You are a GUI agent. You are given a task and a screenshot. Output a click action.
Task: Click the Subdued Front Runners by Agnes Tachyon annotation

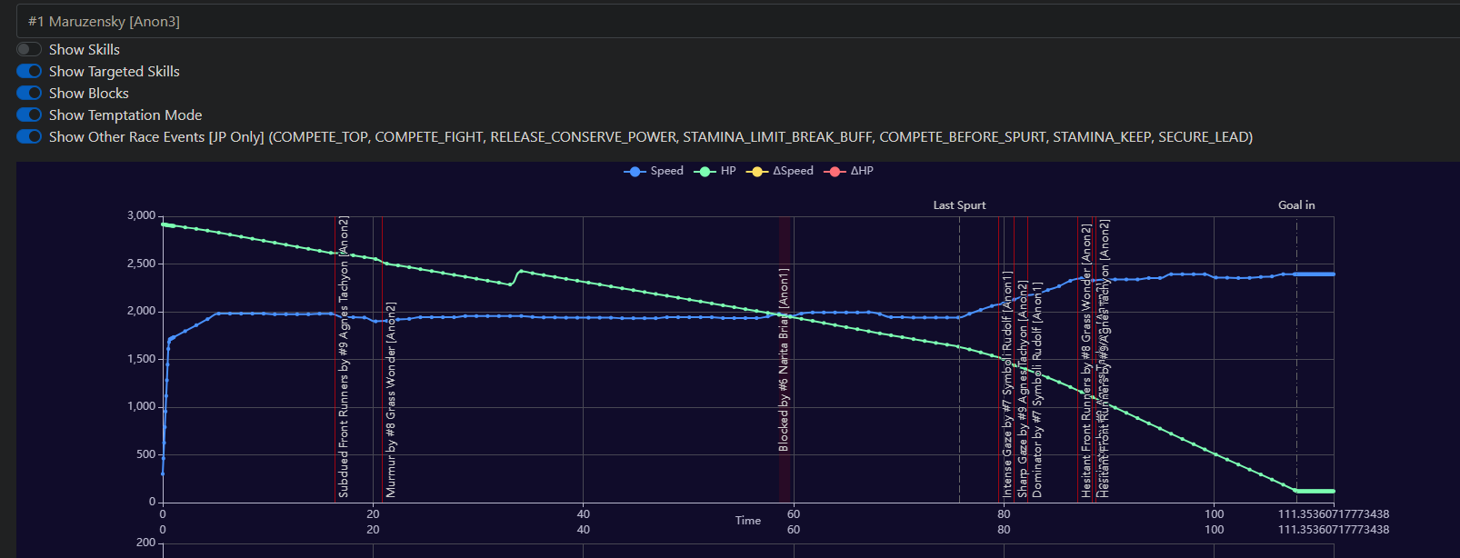pyautogui.click(x=344, y=357)
